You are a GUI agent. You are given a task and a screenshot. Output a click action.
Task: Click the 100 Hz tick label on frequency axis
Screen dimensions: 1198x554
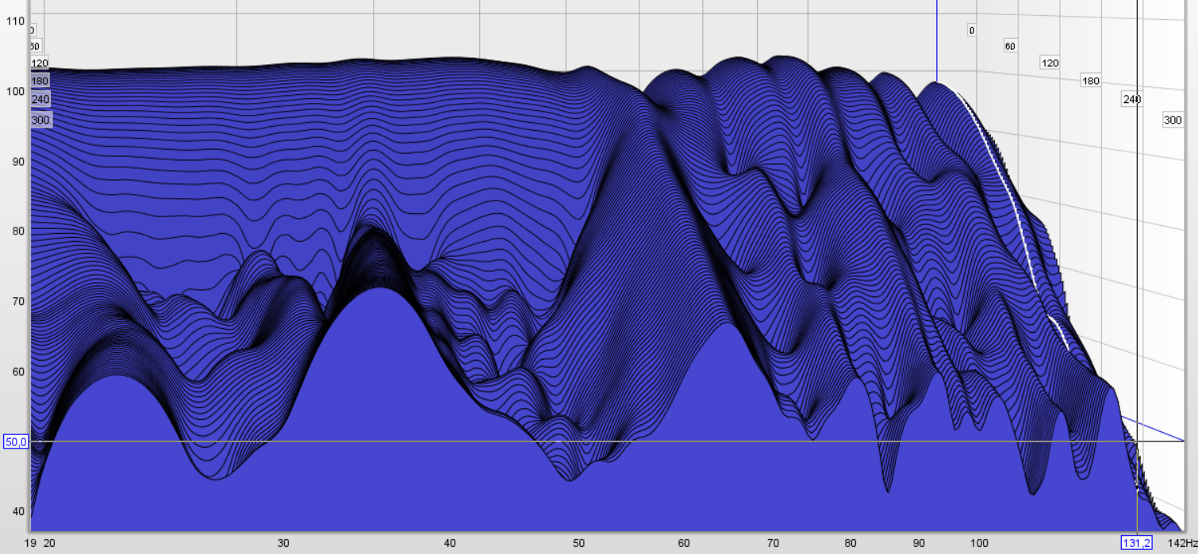click(979, 543)
